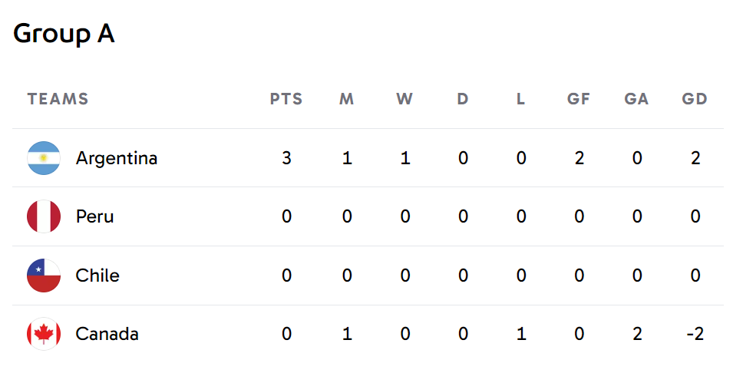The image size is (733, 373).
Task: Click the Peru flag icon
Action: [44, 216]
